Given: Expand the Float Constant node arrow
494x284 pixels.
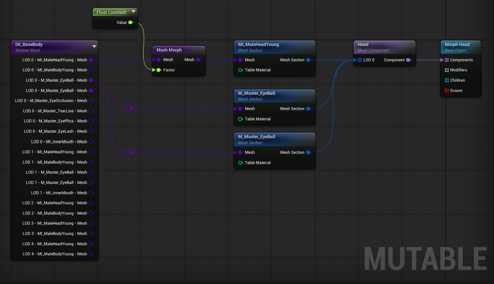Looking at the screenshot, I should [x=134, y=11].
